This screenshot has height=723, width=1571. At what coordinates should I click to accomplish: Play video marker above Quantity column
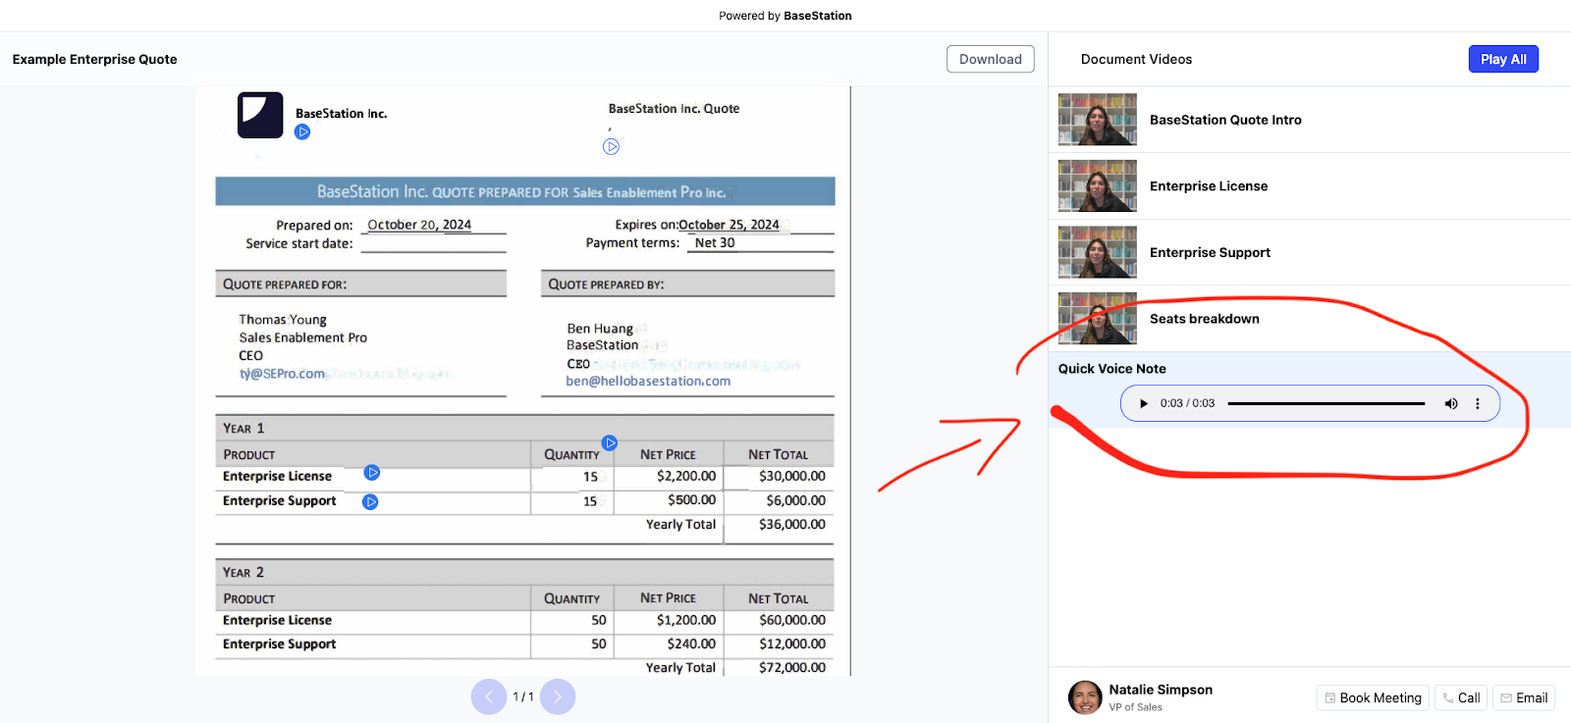[x=610, y=443]
